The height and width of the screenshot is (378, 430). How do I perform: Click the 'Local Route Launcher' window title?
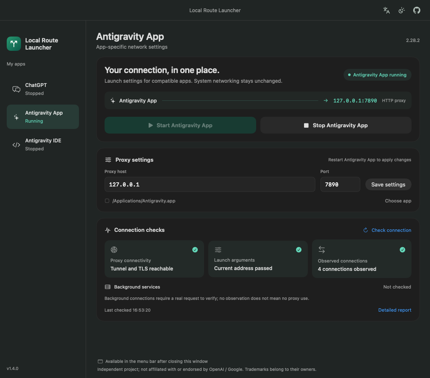click(215, 10)
